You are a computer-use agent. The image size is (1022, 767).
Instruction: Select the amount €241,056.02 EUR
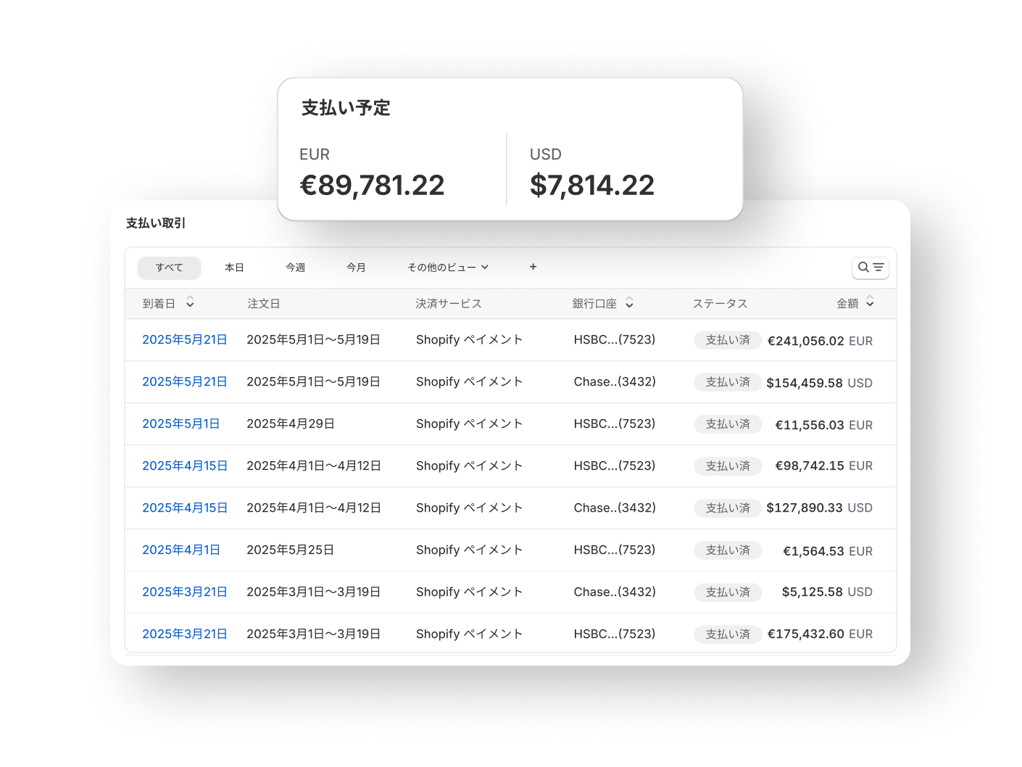(820, 341)
